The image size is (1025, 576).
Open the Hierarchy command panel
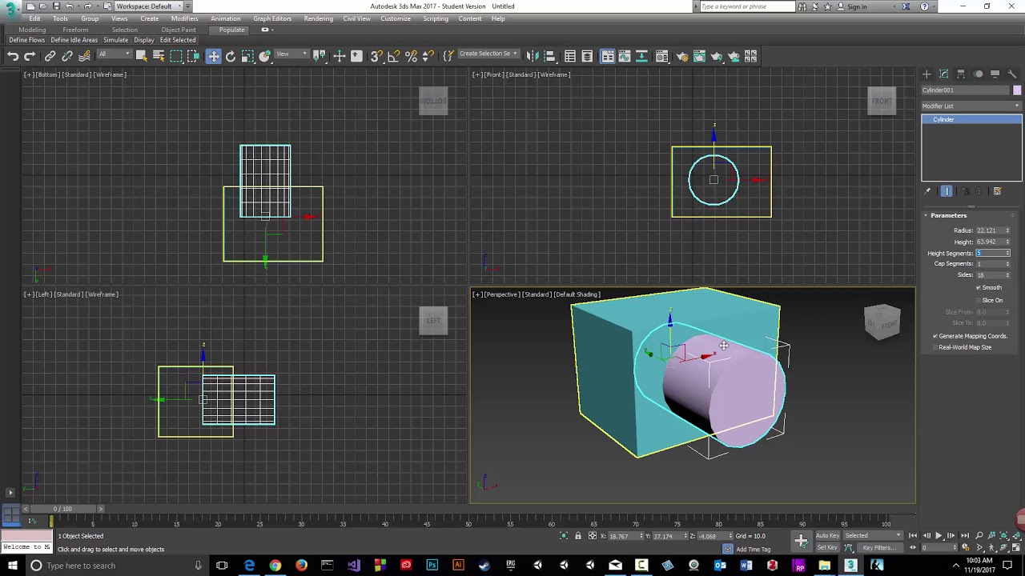[x=961, y=74]
